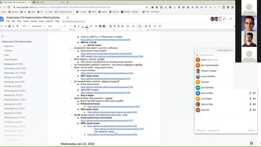The height and width of the screenshot is (147, 261).
Task: Reload the page in browser
Action: point(9,7)
